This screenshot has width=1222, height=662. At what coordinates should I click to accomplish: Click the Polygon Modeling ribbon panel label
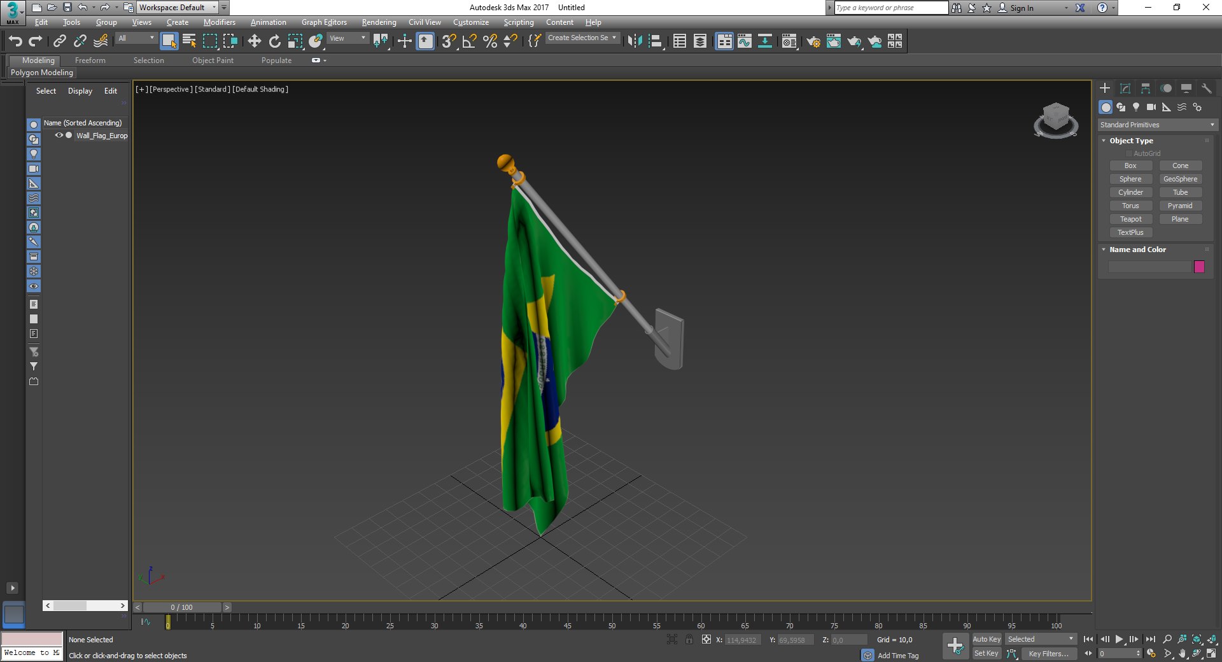click(x=42, y=73)
